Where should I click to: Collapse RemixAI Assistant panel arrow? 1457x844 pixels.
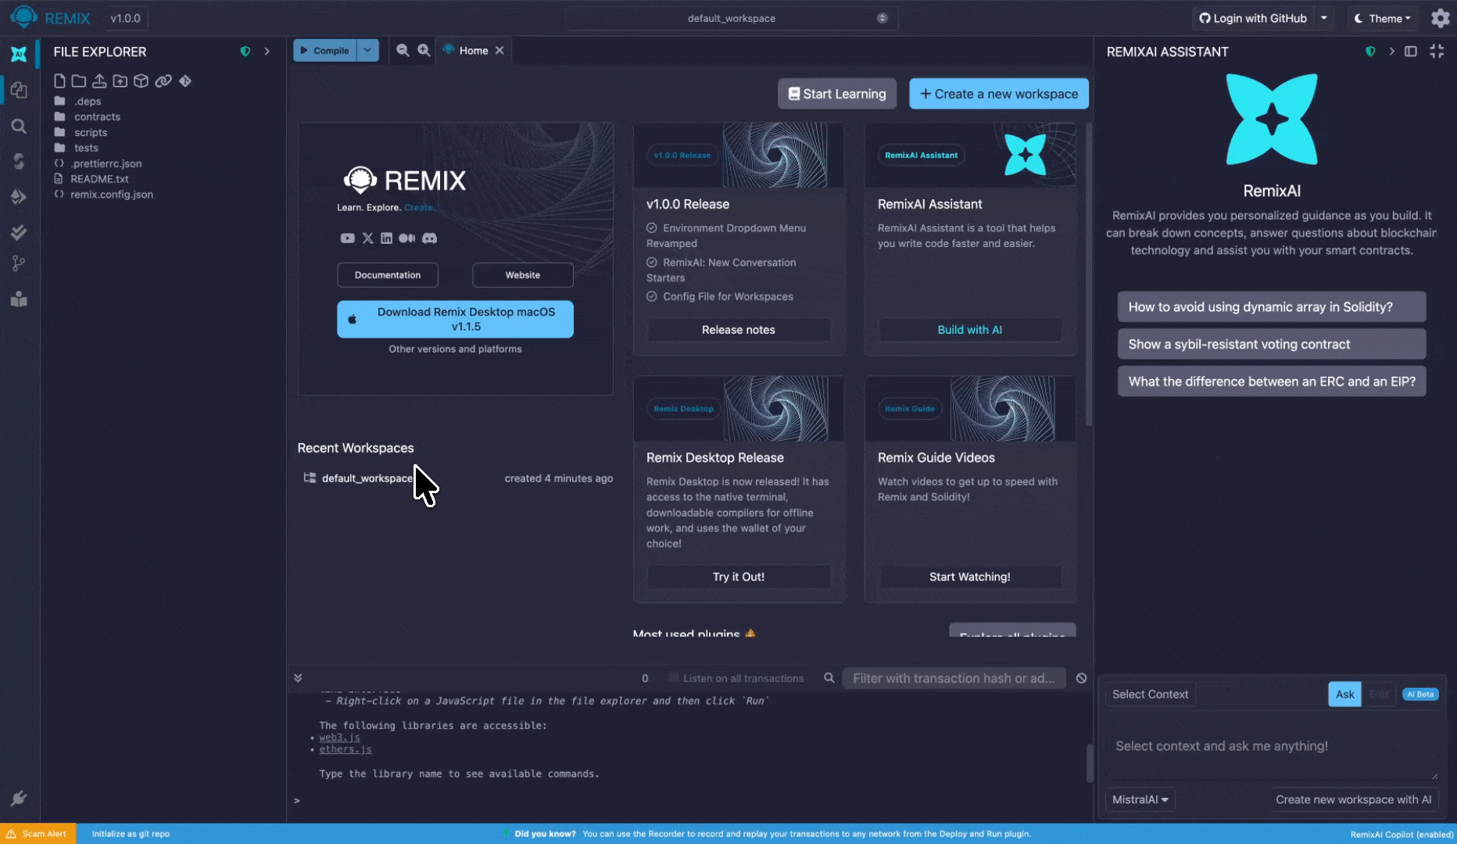(1391, 52)
